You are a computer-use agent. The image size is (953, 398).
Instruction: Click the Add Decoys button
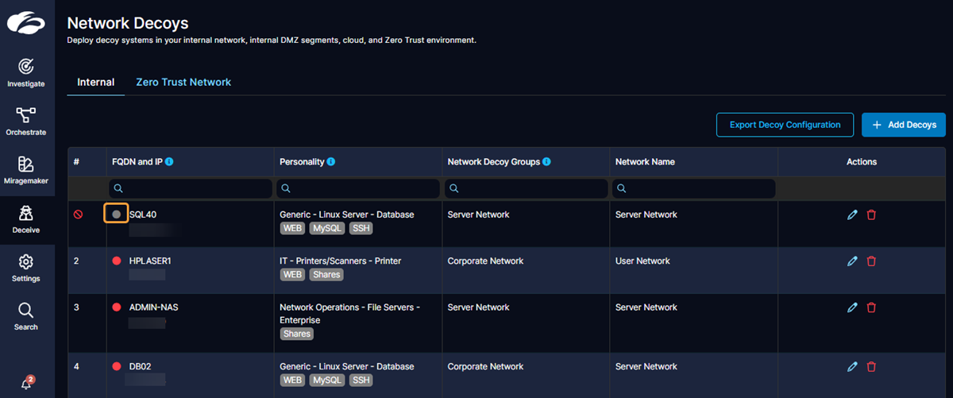(903, 125)
